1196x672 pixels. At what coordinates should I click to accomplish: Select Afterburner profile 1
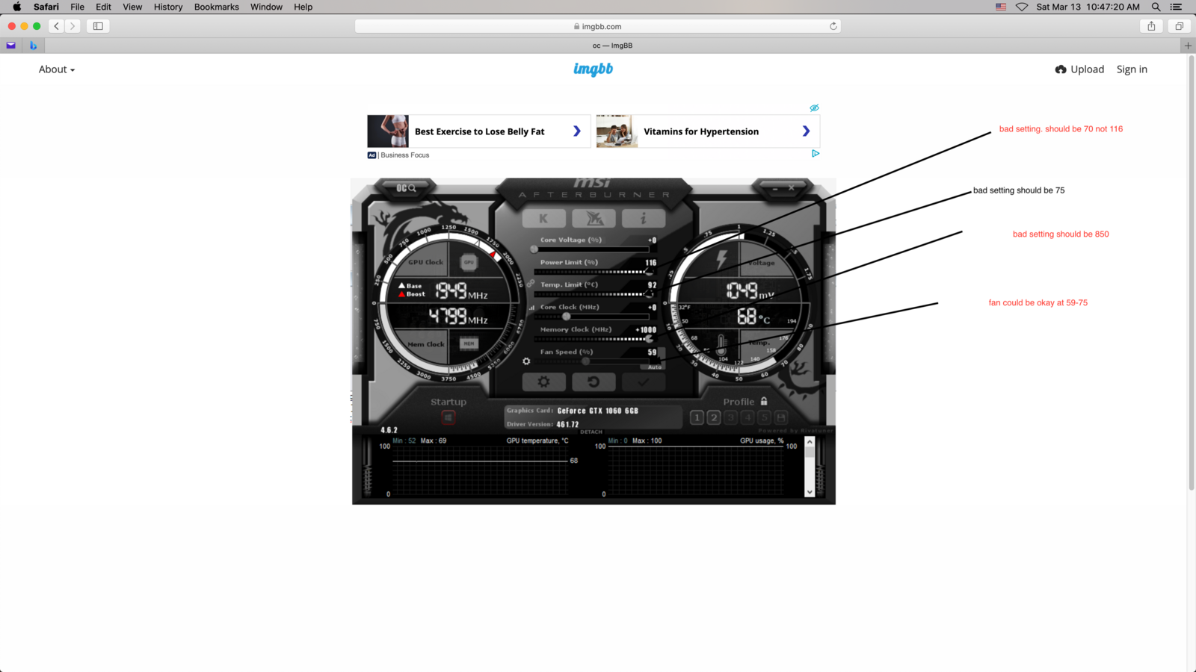coord(697,417)
